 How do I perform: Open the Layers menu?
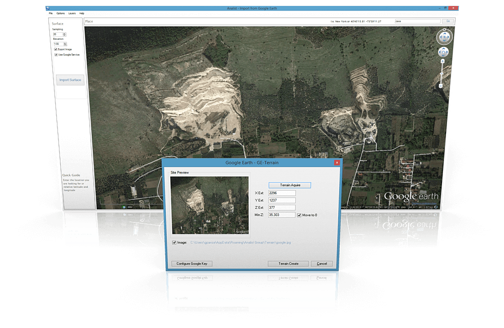pos(72,14)
